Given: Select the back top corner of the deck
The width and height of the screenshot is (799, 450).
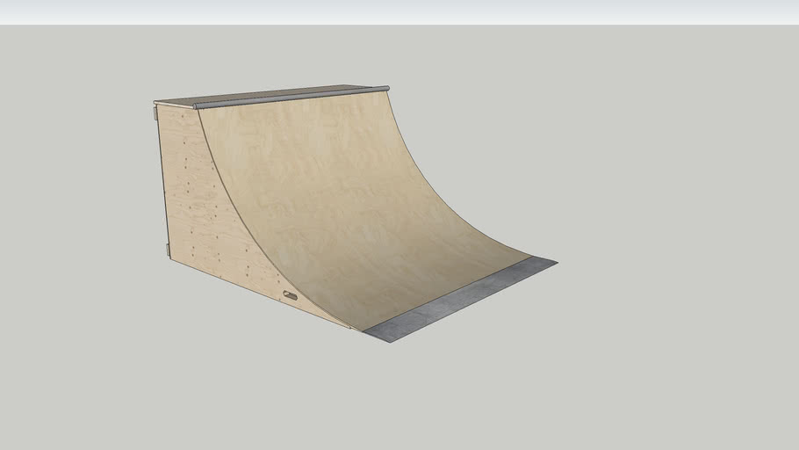Looking at the screenshot, I should (155, 103).
